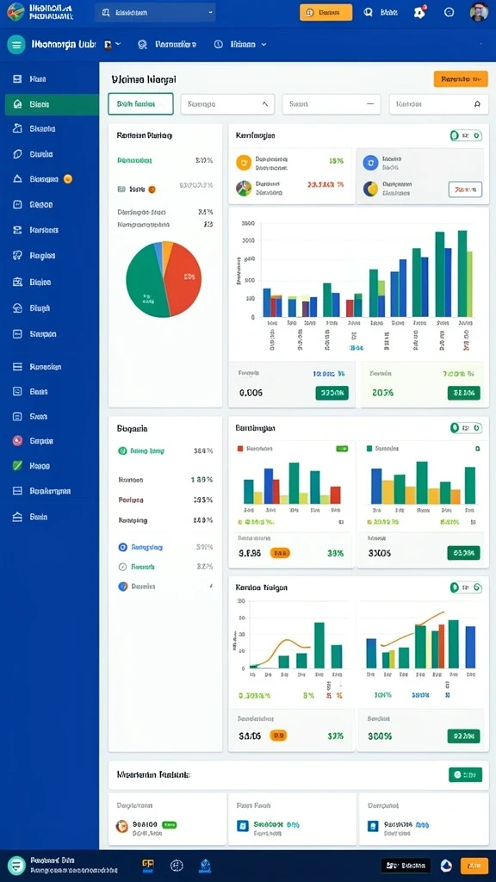Screen dimensions: 496x882
Task: Click the green button beside the 0.006 value
Action: pos(332,393)
